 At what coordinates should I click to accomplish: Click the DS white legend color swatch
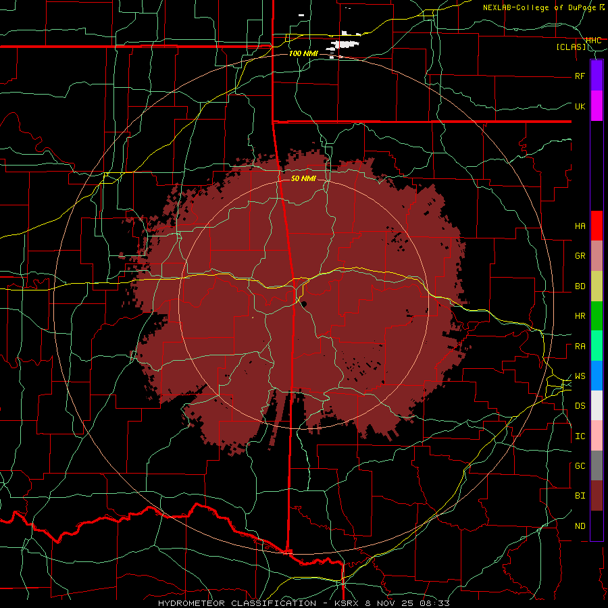tap(597, 405)
